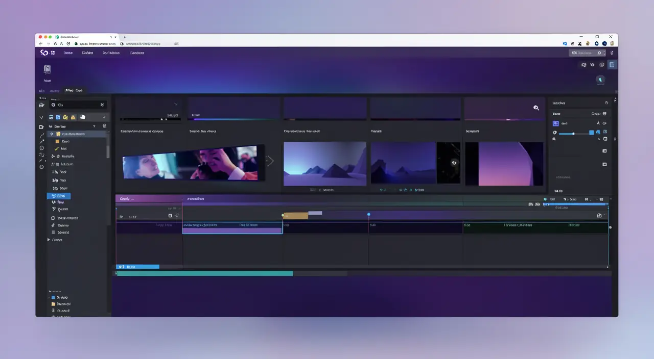Click the cloud icon in sidebar toolbar
The width and height of the screenshot is (654, 359).
click(x=83, y=117)
